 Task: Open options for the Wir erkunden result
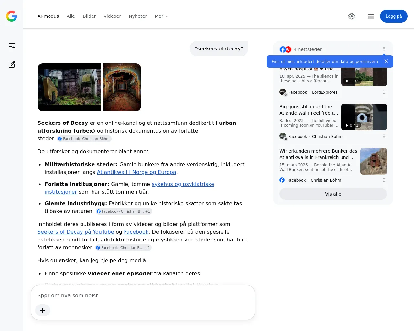(384, 180)
